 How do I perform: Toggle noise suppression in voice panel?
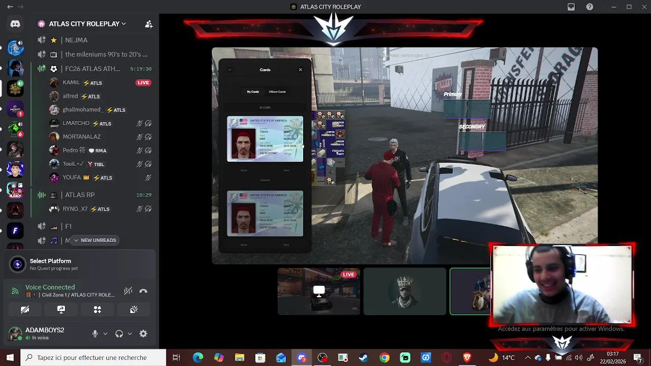[128, 291]
